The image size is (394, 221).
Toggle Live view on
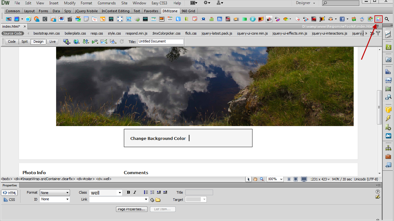coord(52,41)
